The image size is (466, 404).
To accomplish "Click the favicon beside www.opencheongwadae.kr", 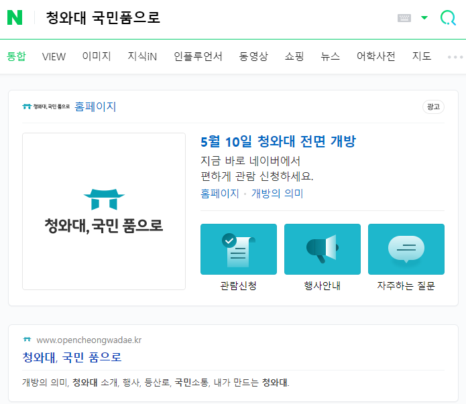I will [27, 339].
